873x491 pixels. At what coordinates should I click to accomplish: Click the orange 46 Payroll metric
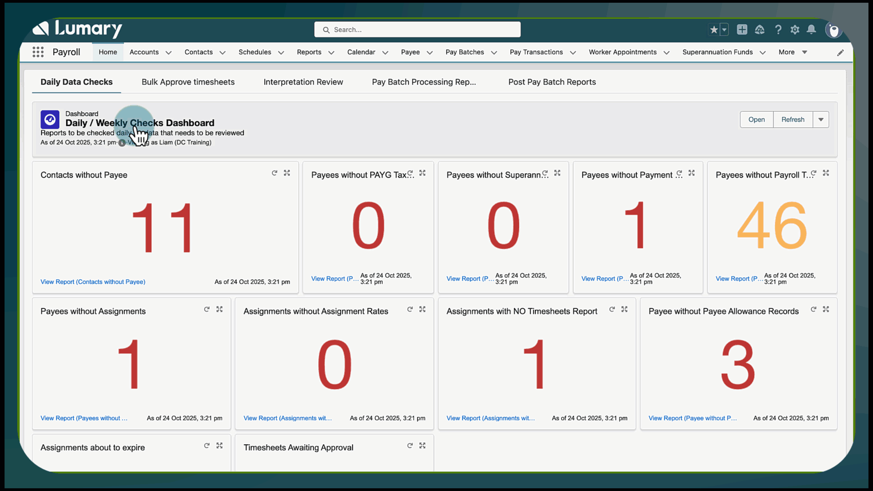[772, 226]
